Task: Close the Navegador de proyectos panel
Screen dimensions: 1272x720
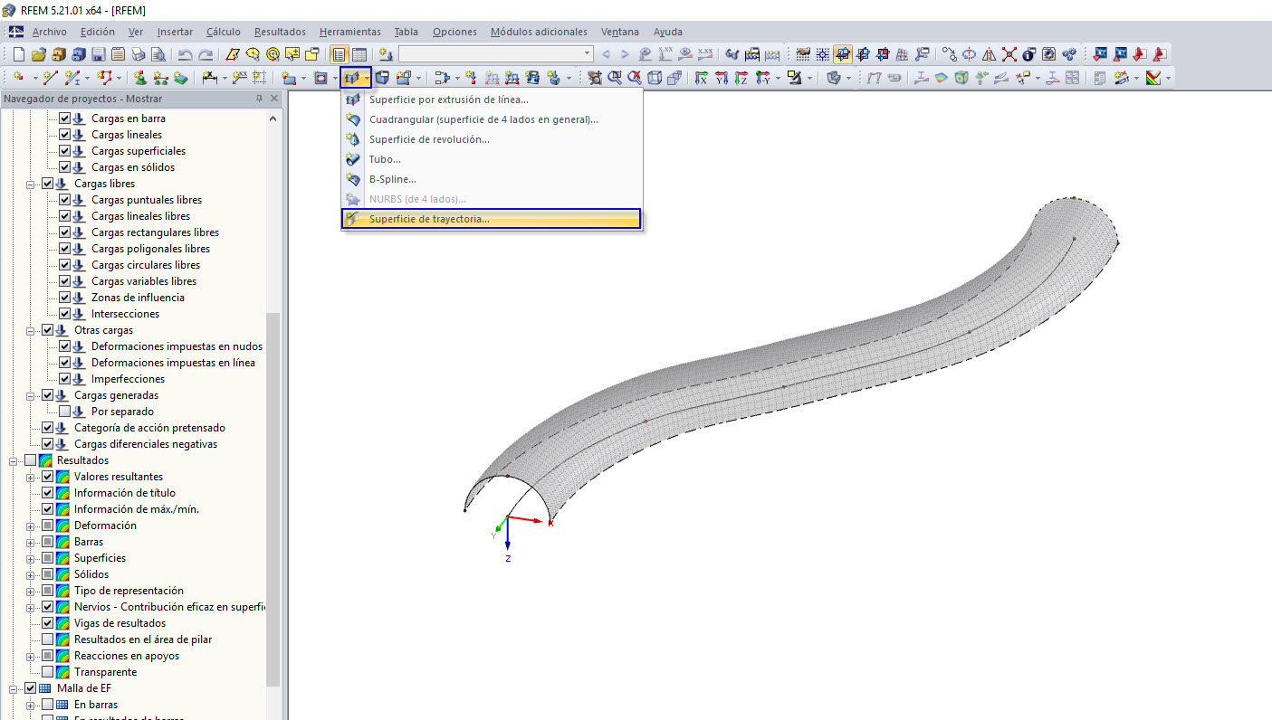Action: [274, 99]
